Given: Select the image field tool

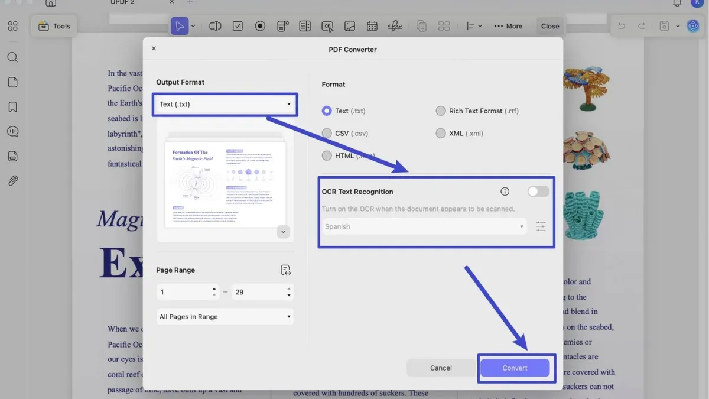Looking at the screenshot, I should [350, 26].
